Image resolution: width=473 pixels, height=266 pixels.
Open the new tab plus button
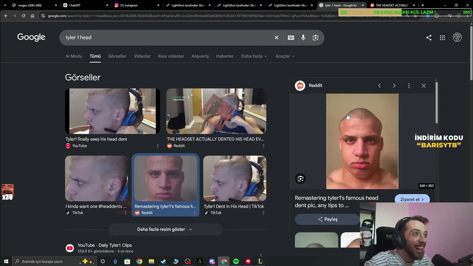(x=422, y=5)
